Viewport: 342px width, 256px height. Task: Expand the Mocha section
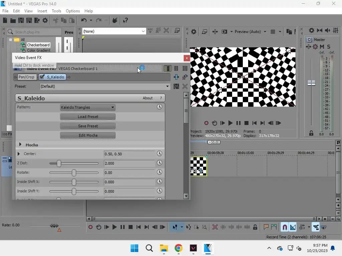20,145
